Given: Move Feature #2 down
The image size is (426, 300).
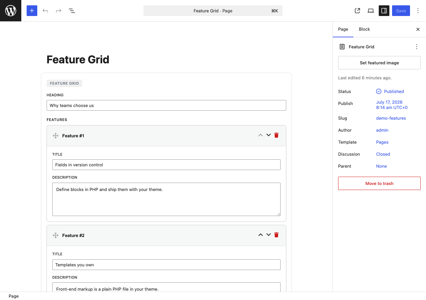Looking at the screenshot, I should pos(269,235).
